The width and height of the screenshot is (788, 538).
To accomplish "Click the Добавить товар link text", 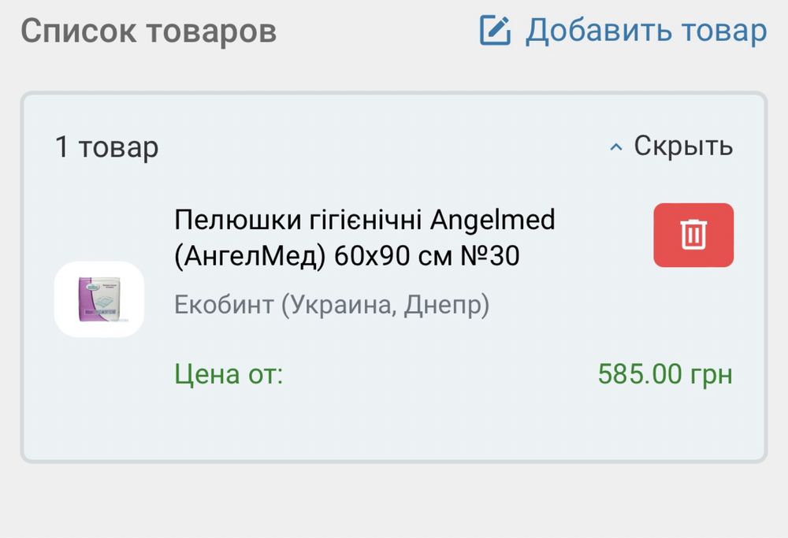I will coord(645,32).
